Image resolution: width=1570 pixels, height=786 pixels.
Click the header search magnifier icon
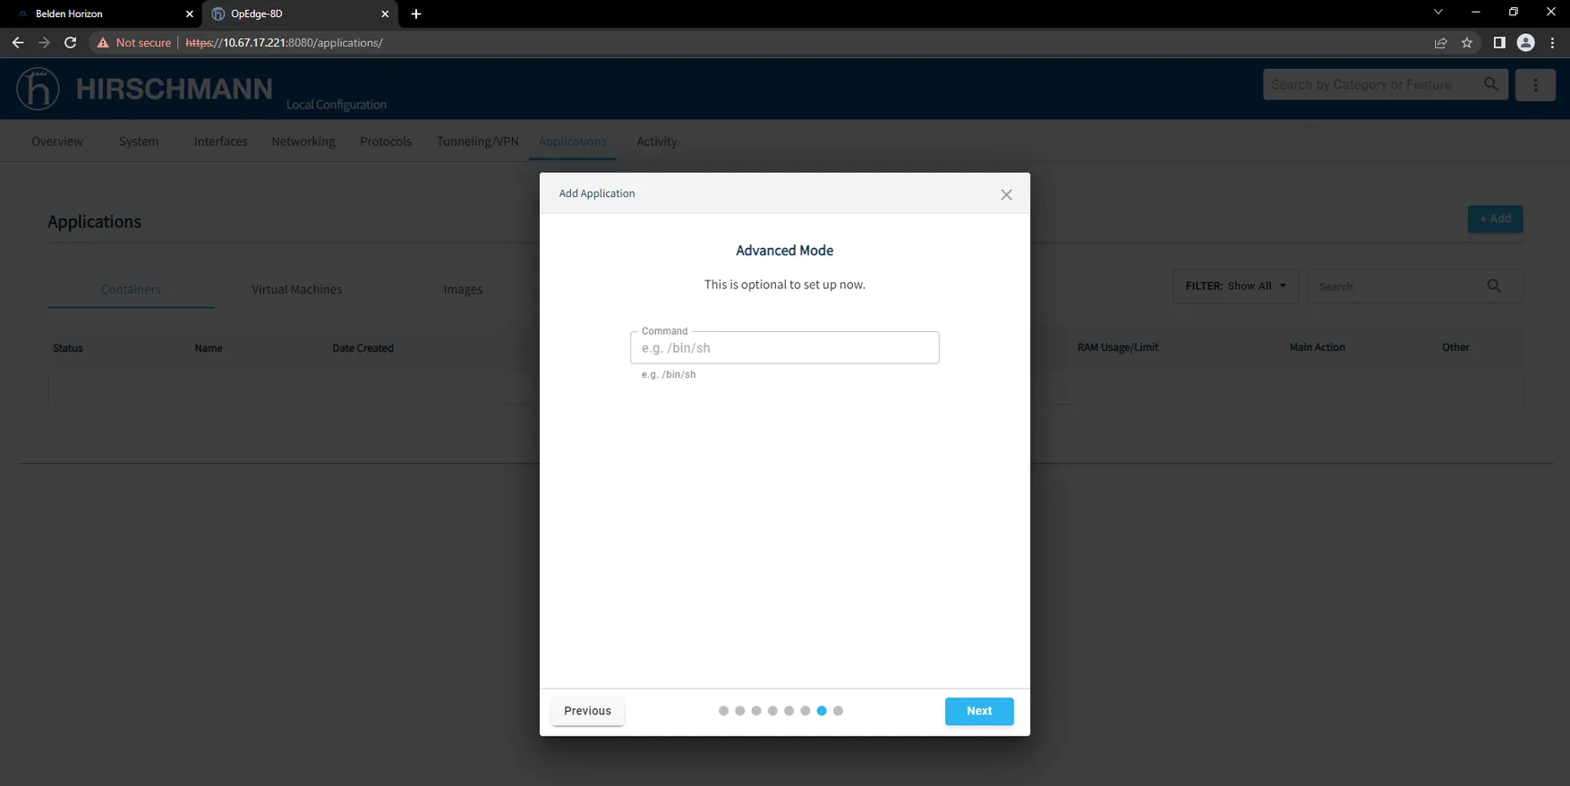pyautogui.click(x=1490, y=84)
